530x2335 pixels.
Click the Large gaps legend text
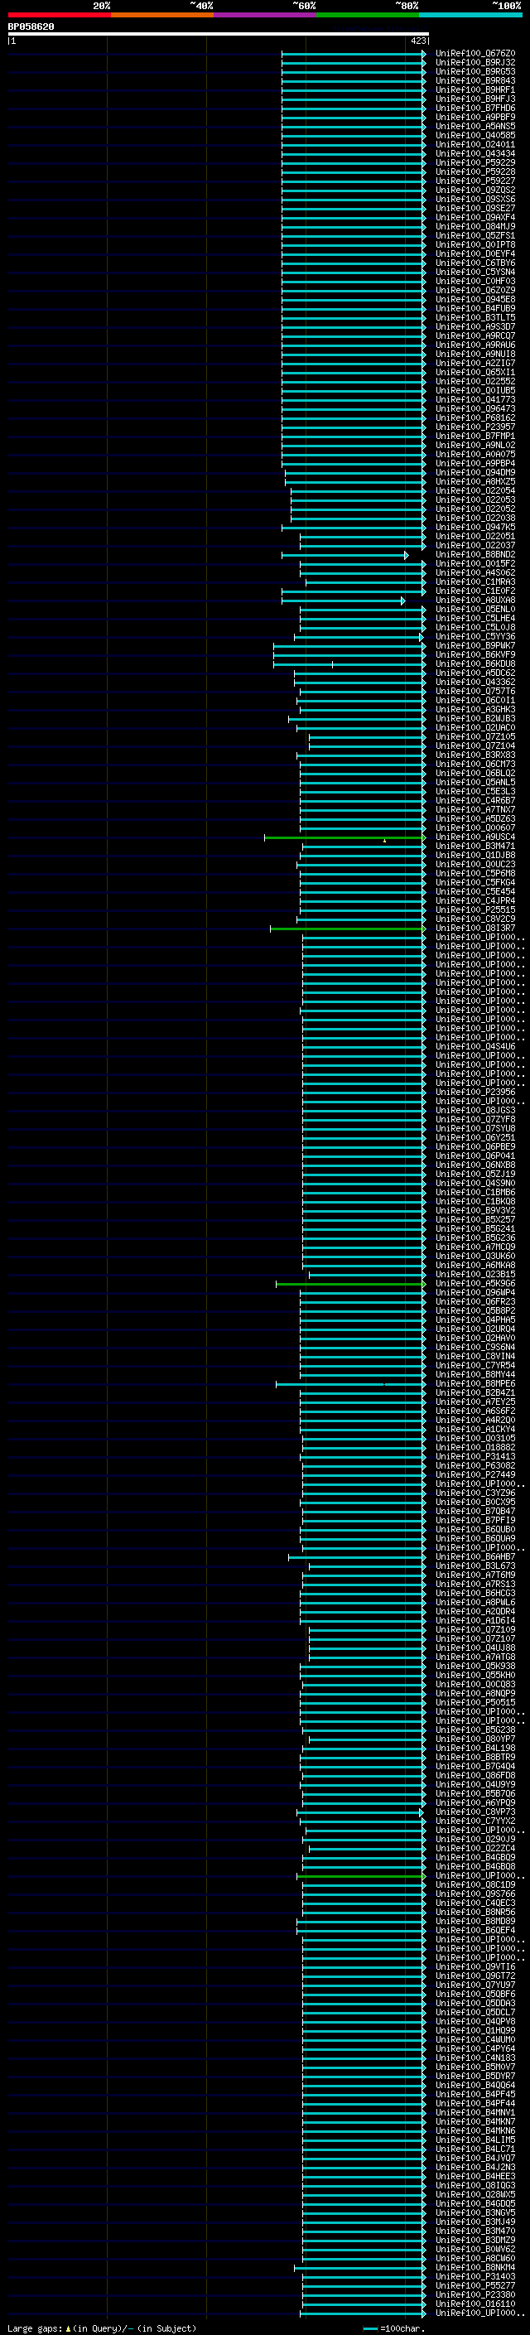pos(102,2328)
